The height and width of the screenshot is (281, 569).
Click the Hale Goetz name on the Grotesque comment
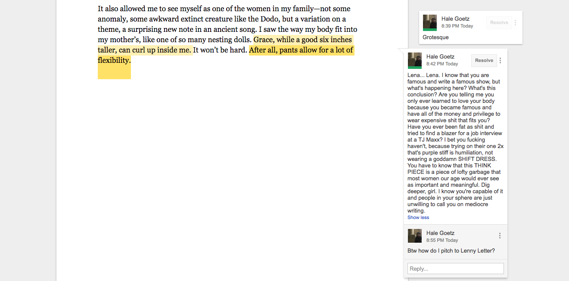(455, 19)
